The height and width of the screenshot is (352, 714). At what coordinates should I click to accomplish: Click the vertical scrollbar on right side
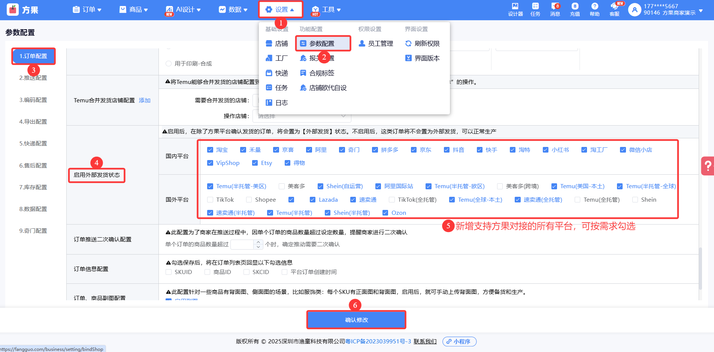(700, 268)
